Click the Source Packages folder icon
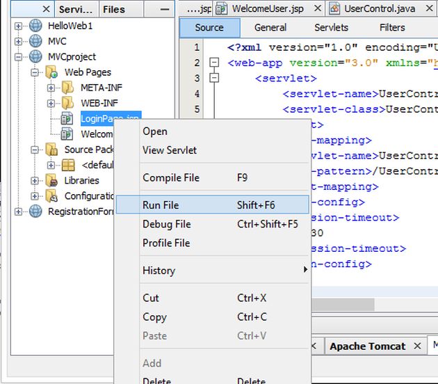 tap(51, 150)
